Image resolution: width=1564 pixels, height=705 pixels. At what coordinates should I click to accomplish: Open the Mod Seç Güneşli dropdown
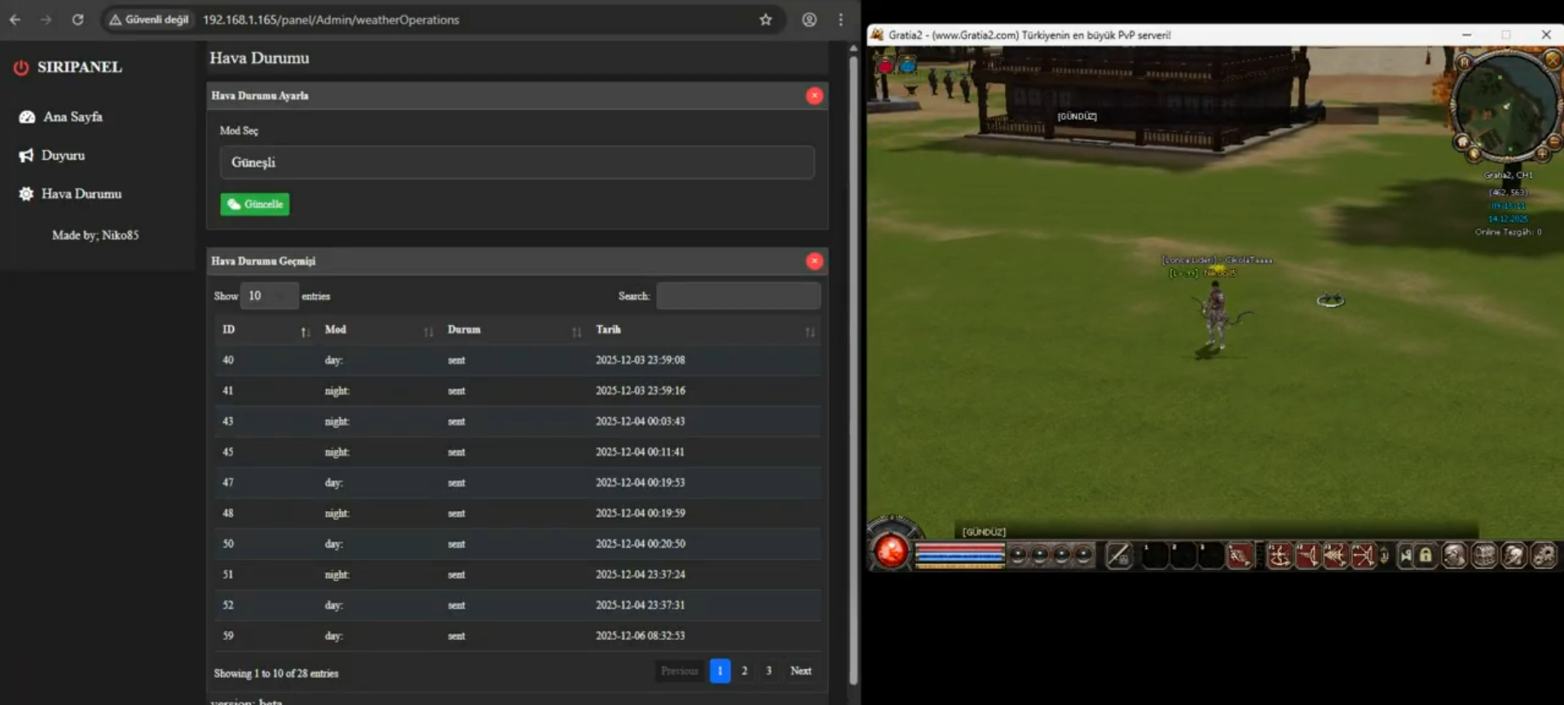tap(517, 162)
